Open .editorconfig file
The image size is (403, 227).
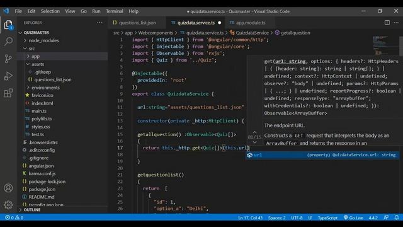tap(42, 150)
